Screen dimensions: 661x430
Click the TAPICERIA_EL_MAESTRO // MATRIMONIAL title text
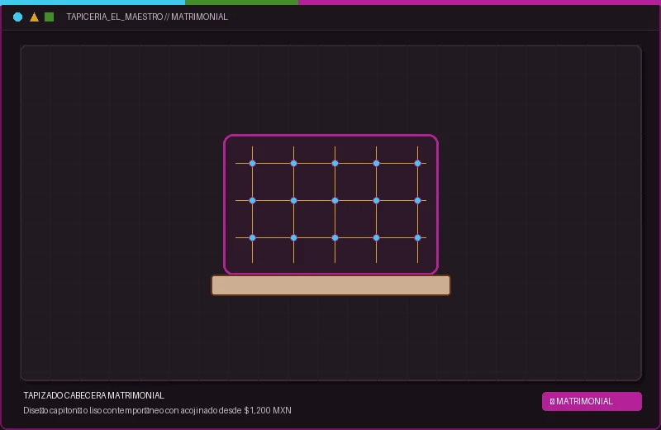(x=147, y=17)
